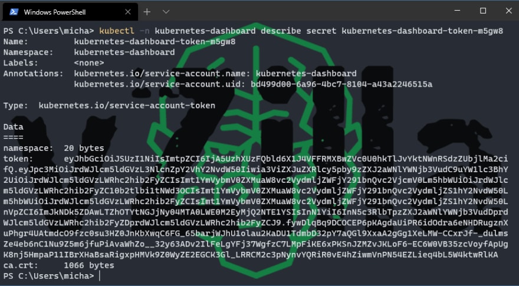The height and width of the screenshot is (286, 519).
Task: Click the kubectl command word
Action: (x=117, y=31)
